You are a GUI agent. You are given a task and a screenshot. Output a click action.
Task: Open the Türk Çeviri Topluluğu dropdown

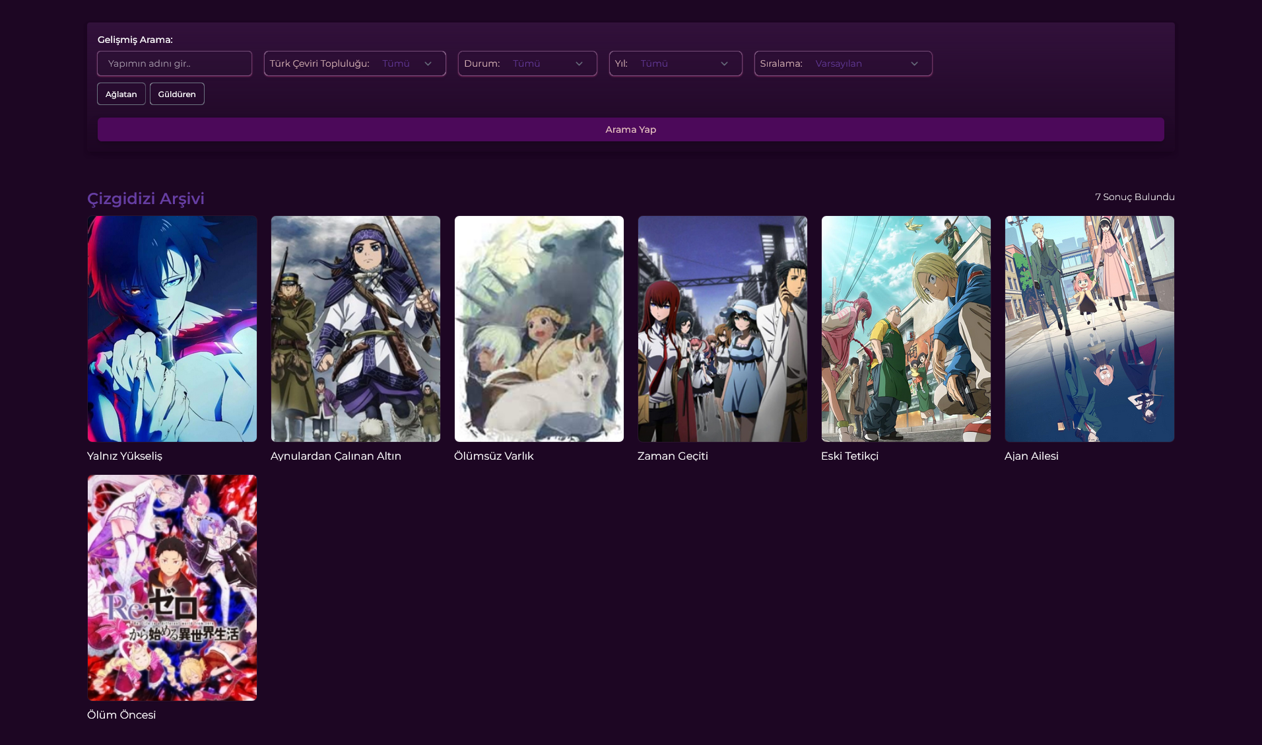tap(355, 63)
